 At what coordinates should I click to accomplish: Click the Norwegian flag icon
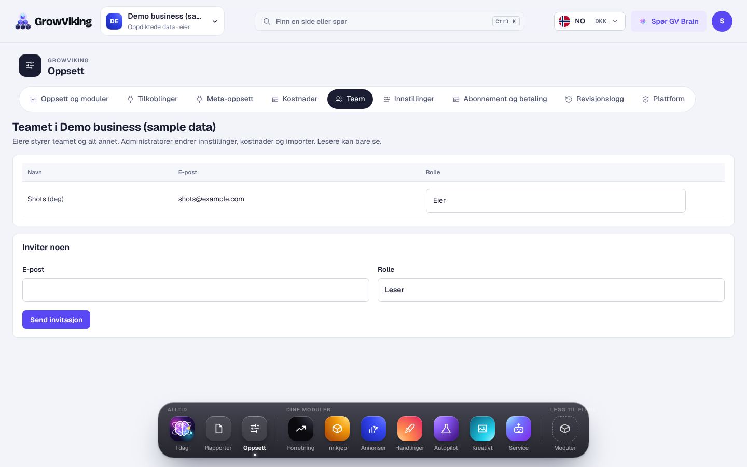pyautogui.click(x=564, y=21)
